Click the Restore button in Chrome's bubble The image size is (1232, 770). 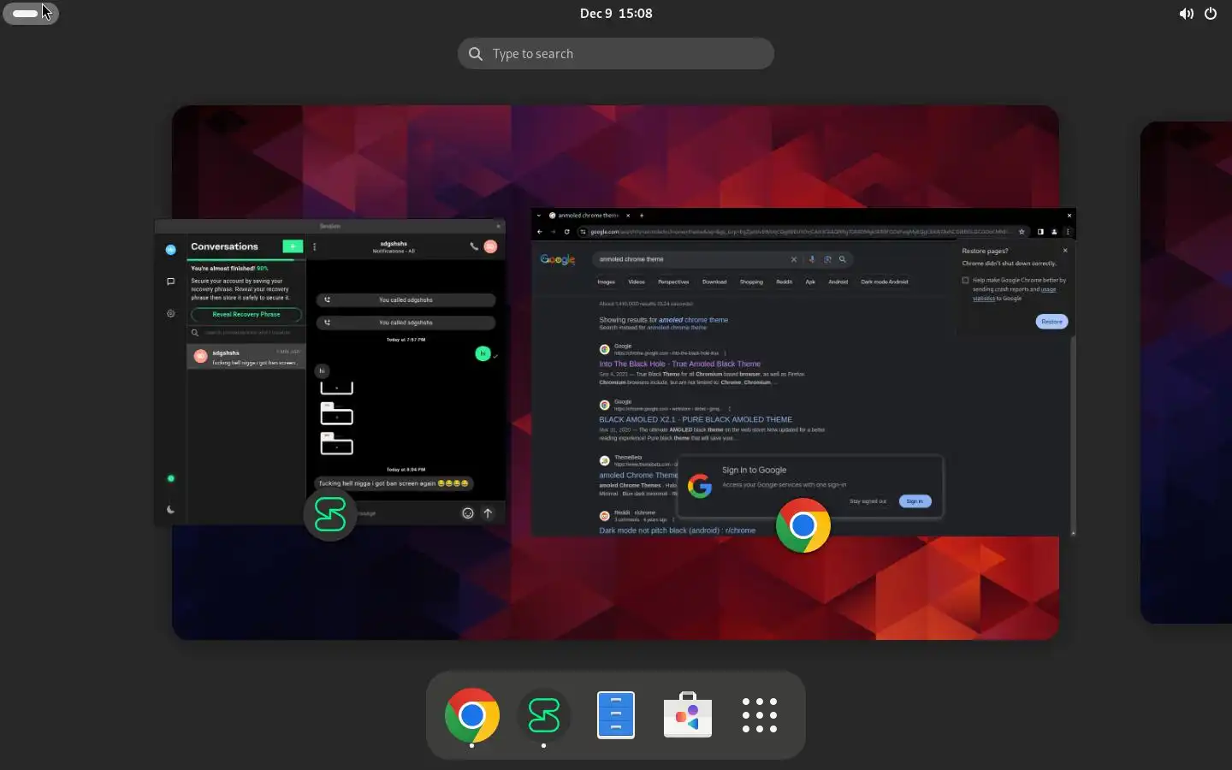[x=1052, y=322]
